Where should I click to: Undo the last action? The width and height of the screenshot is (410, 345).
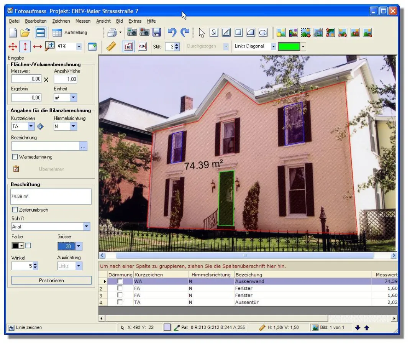pos(172,33)
